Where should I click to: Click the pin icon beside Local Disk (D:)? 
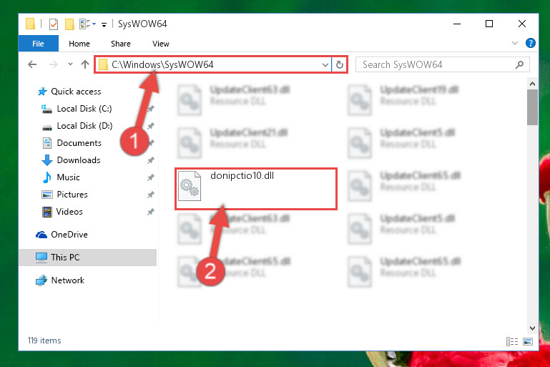(x=150, y=126)
